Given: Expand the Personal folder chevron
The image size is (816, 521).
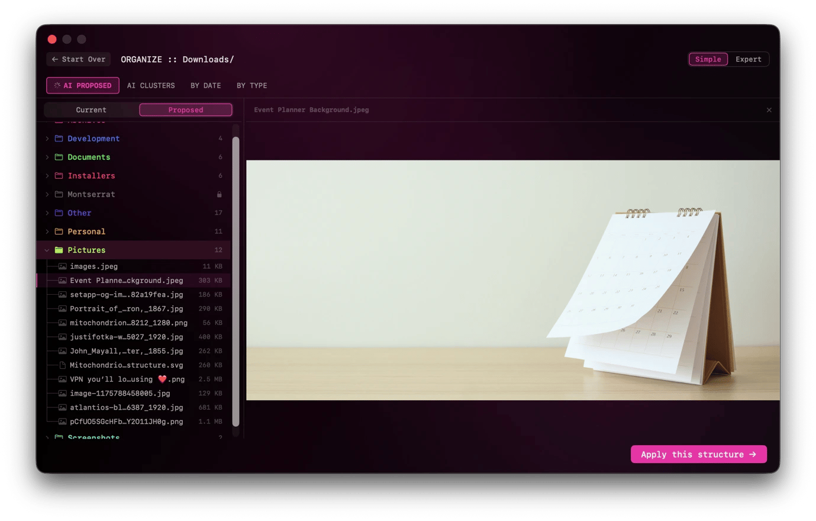Looking at the screenshot, I should 47,231.
